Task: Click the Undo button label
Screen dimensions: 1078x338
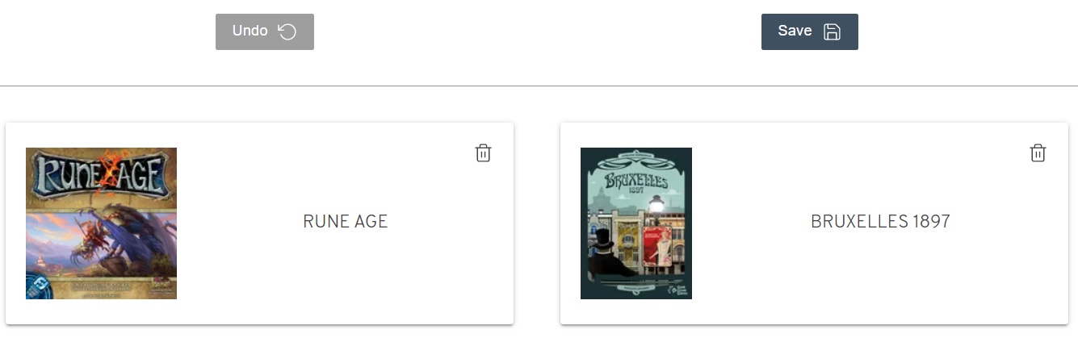Action: click(x=250, y=31)
